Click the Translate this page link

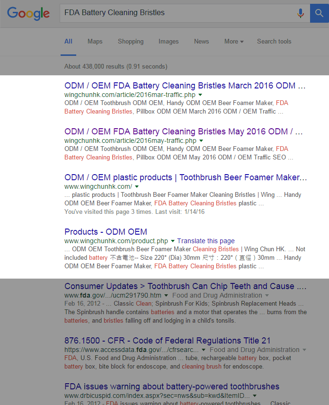[206, 241]
